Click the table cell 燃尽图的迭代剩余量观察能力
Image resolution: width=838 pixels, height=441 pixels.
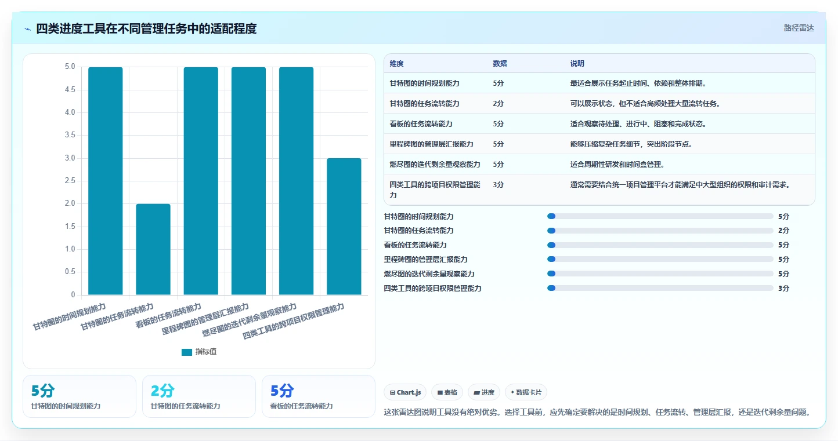[x=435, y=165]
